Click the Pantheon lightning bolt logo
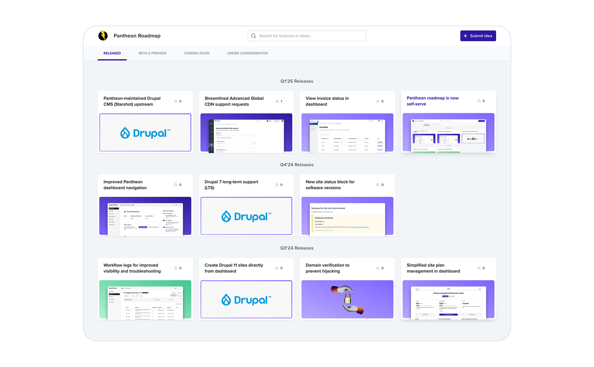 tap(103, 36)
